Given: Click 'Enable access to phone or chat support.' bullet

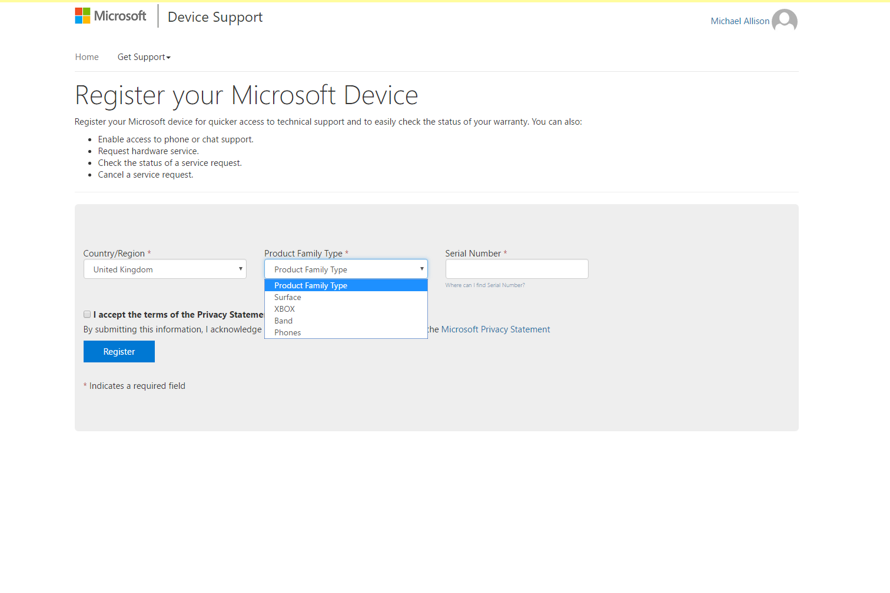Looking at the screenshot, I should [175, 139].
